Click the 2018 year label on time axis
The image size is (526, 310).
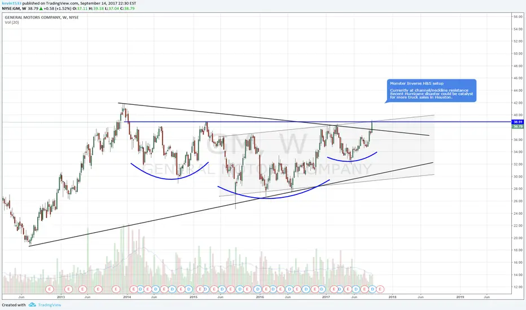[x=392, y=297]
